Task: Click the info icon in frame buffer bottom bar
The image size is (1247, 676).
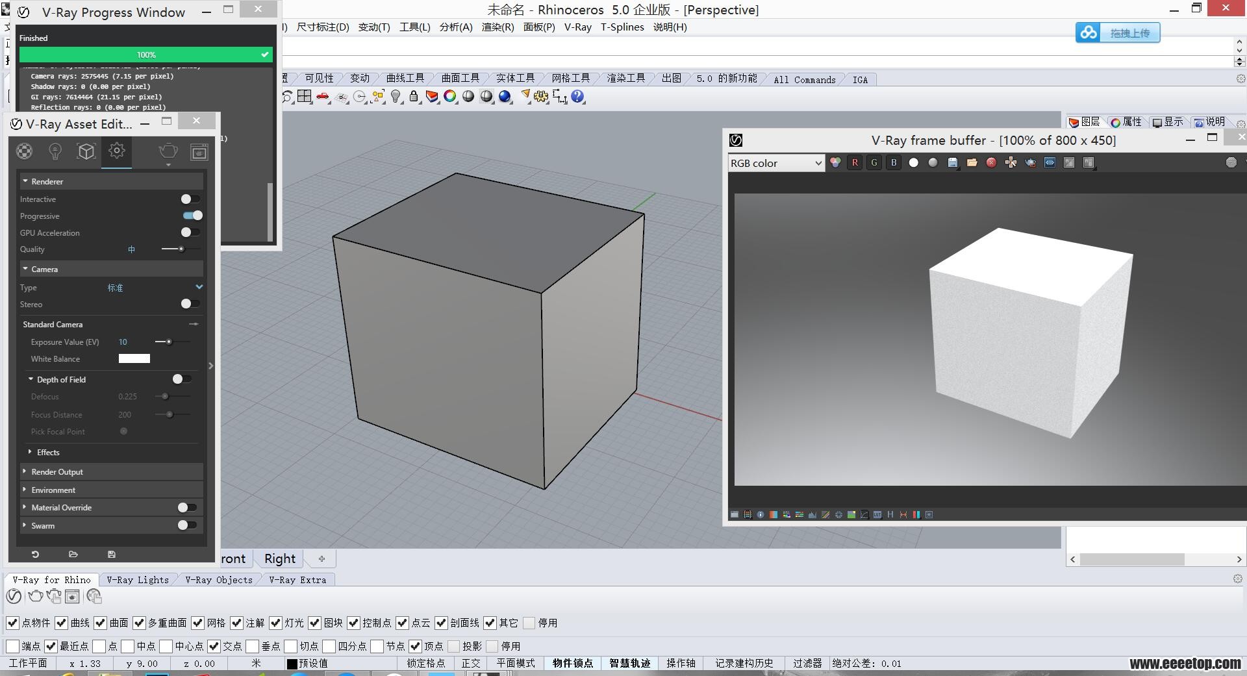Action: (761, 514)
